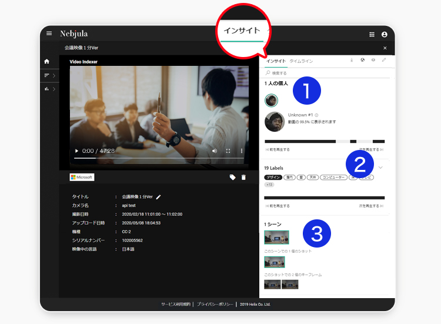Select the デザイン label chip

click(273, 177)
